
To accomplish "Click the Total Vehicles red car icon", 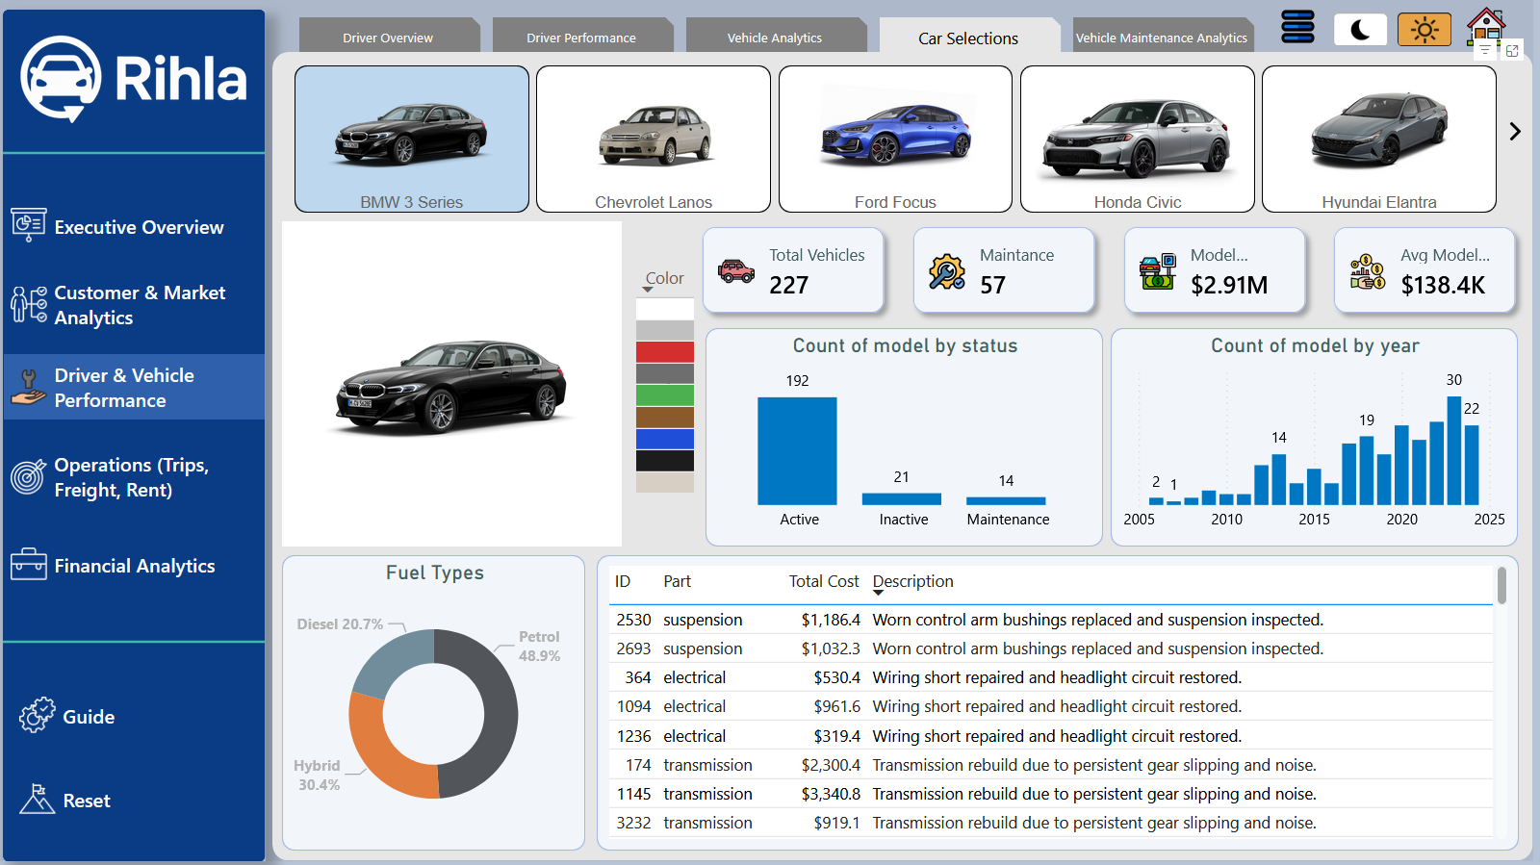I will point(736,271).
